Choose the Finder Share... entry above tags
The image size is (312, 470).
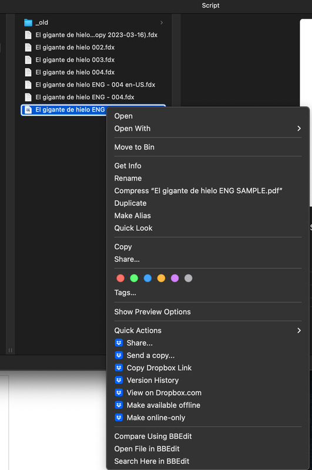[127, 259]
